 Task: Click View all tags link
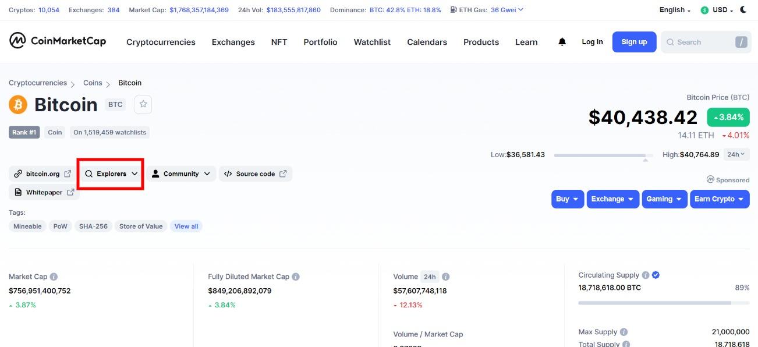tap(186, 226)
